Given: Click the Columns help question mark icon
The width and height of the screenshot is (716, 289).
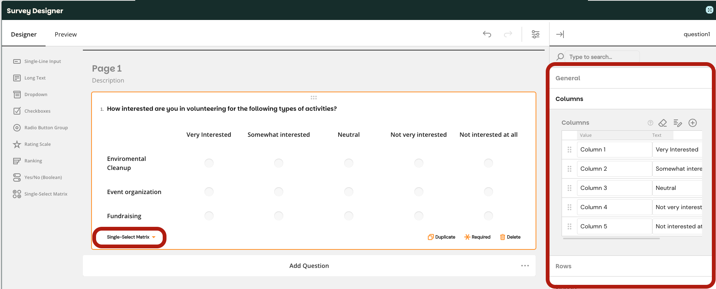Looking at the screenshot, I should point(650,123).
